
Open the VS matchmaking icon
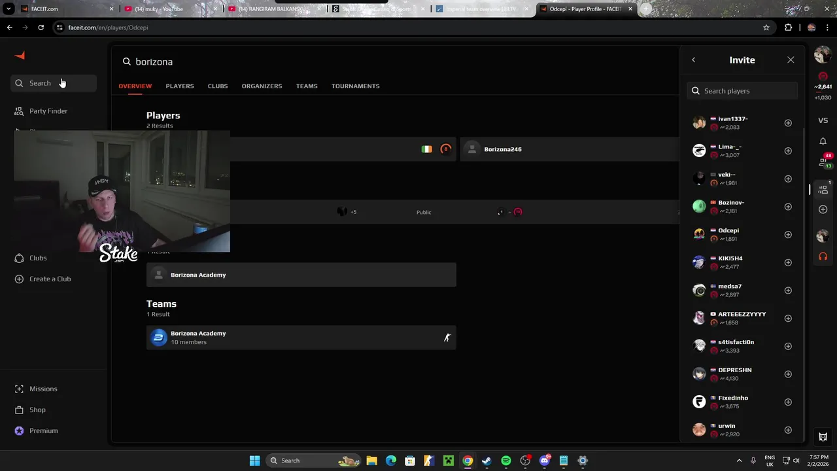[x=823, y=120]
